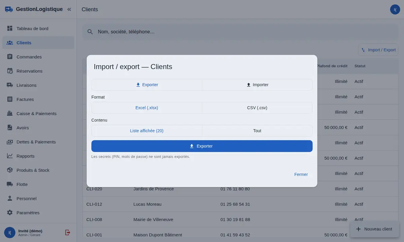The image size is (404, 242).
Task: Click client code CLI-012
Action: point(94,204)
